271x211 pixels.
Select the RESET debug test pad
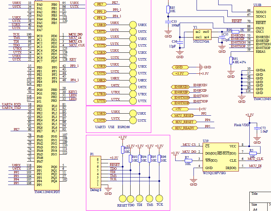(122, 199)
